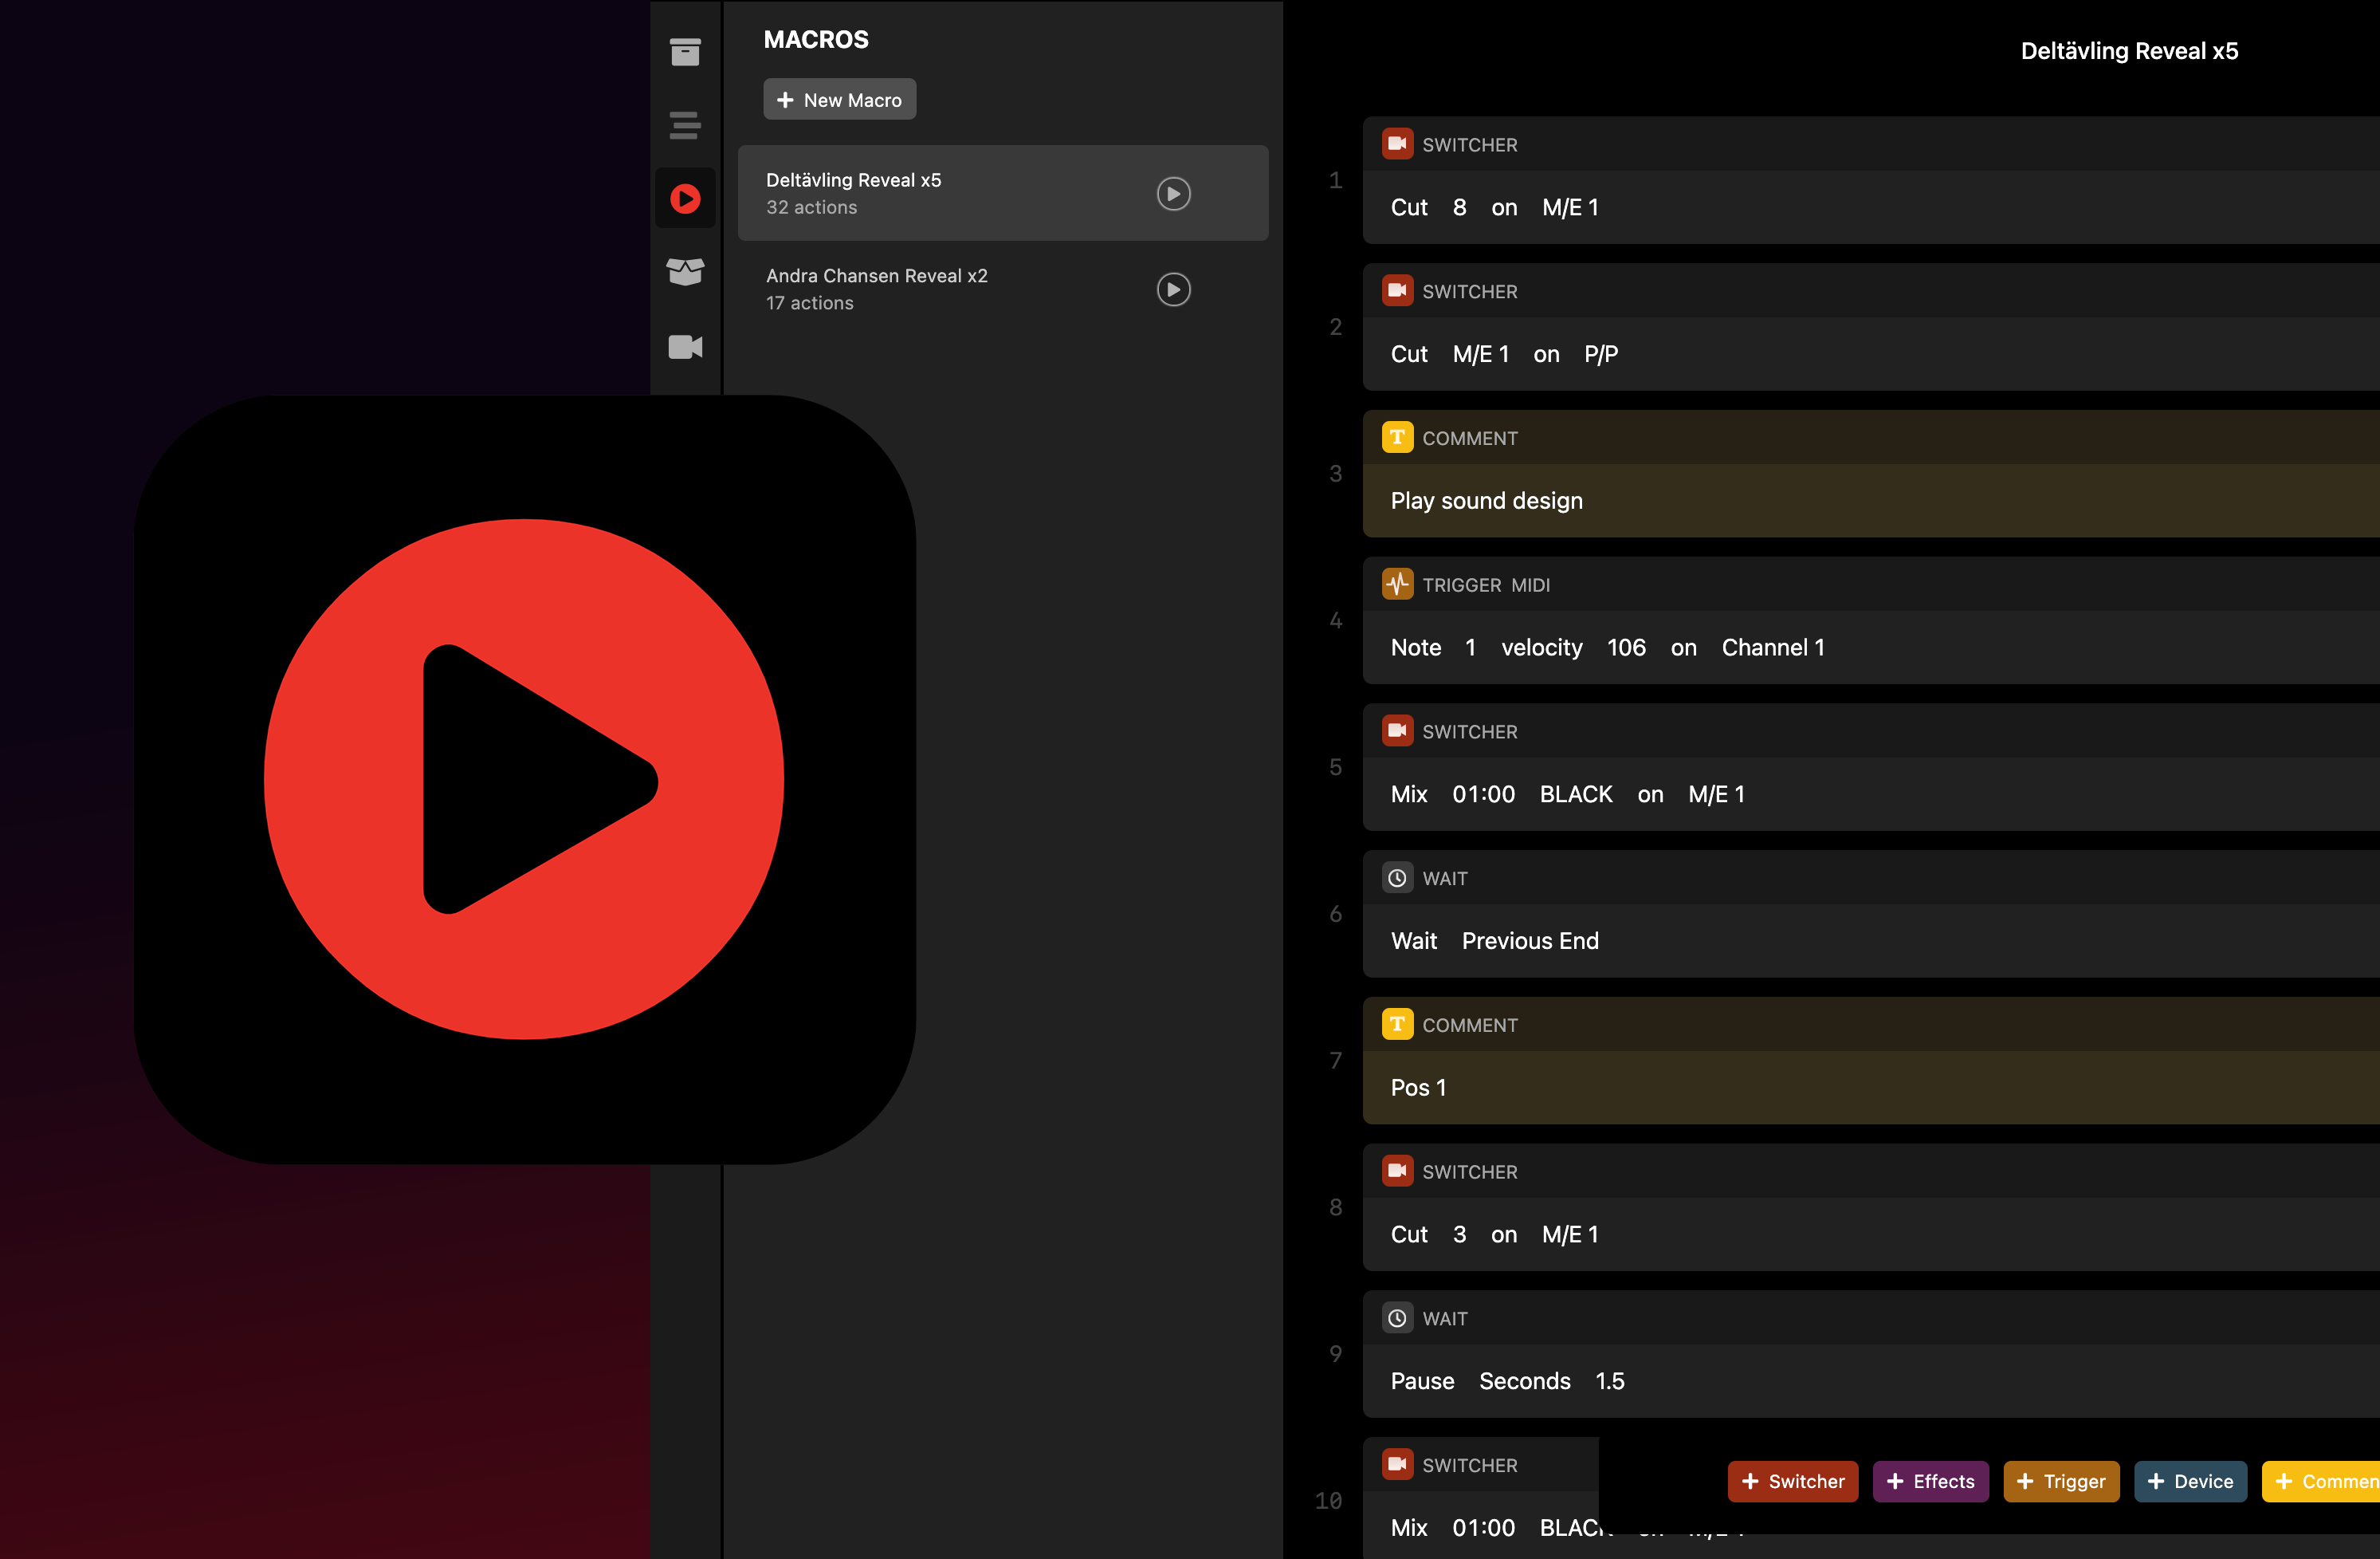Screen dimensions: 2380x1559
Task: Change M/E 1 target in action 1
Action: pyautogui.click(x=1570, y=207)
